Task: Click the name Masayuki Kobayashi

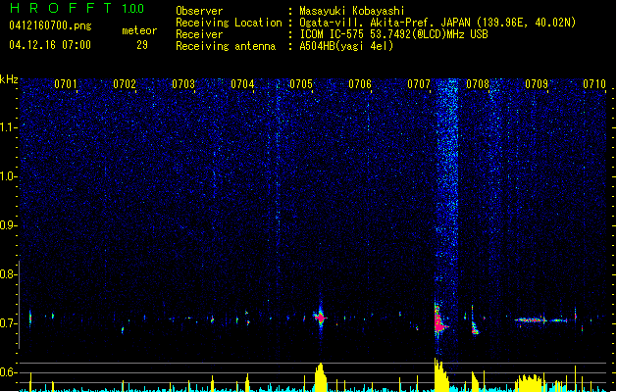Action: [352, 11]
